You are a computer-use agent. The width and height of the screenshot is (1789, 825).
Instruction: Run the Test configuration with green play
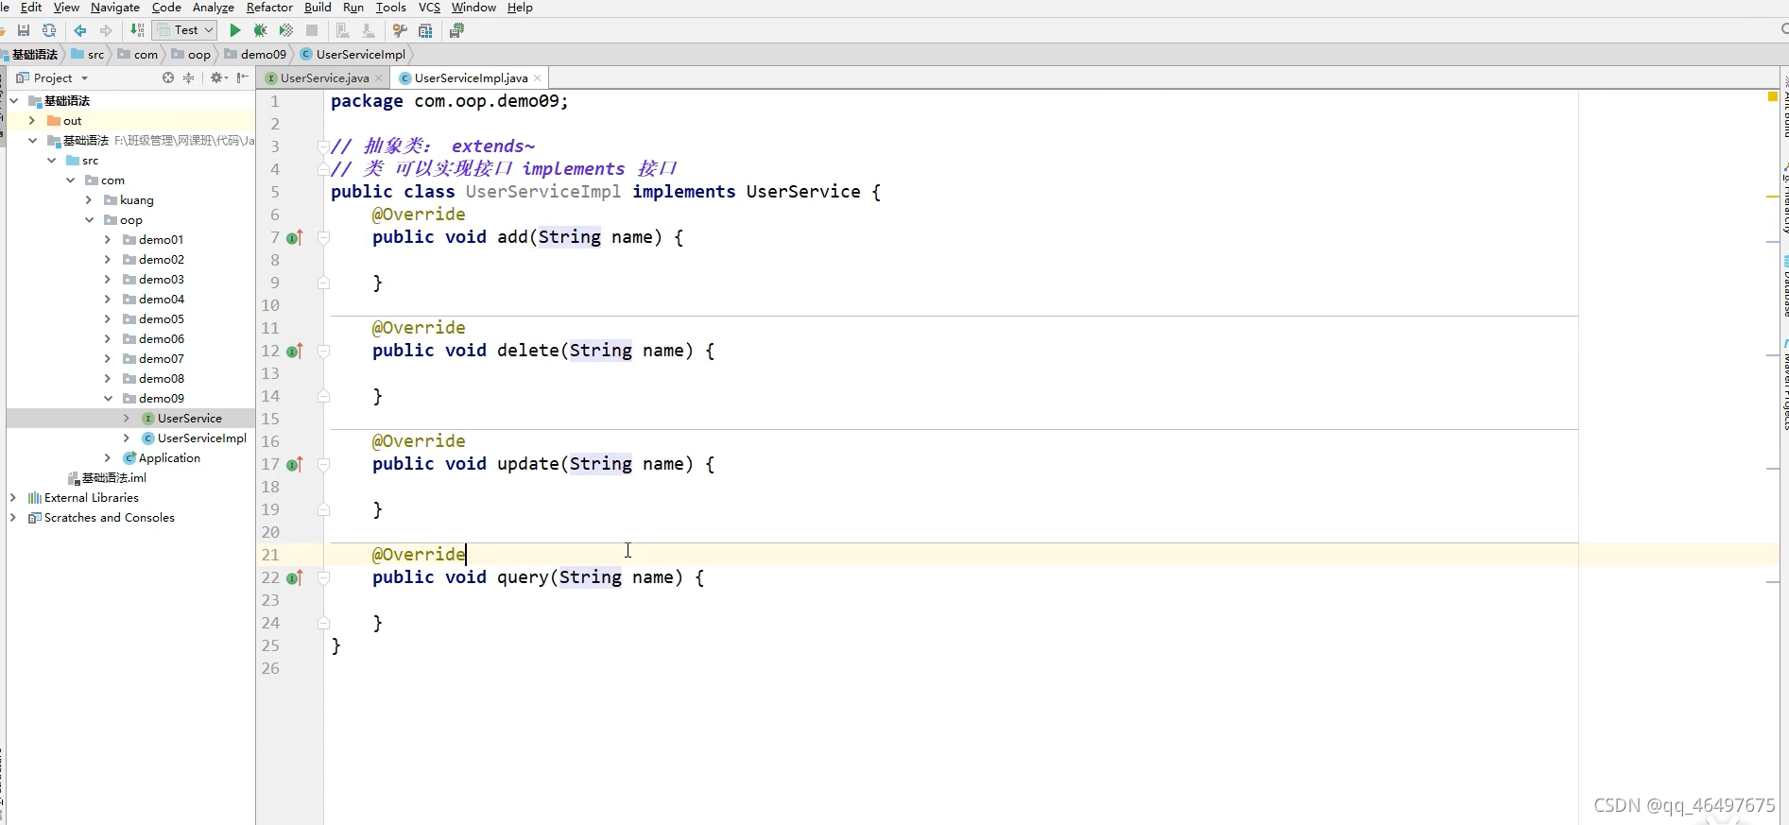235,30
